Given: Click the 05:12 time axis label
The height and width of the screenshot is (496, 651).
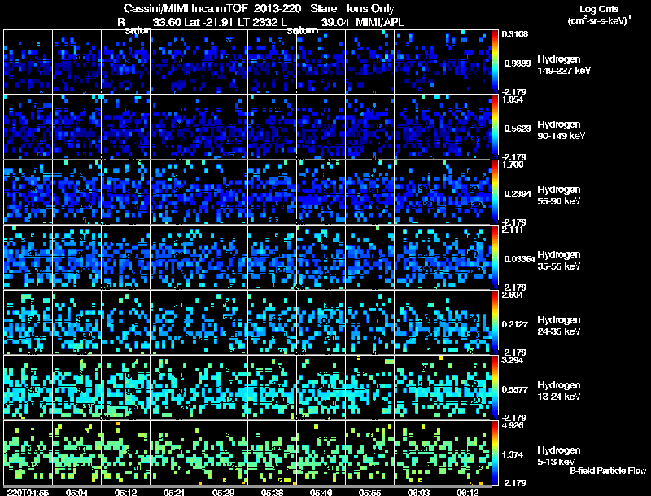Looking at the screenshot, I should pyautogui.click(x=125, y=493).
